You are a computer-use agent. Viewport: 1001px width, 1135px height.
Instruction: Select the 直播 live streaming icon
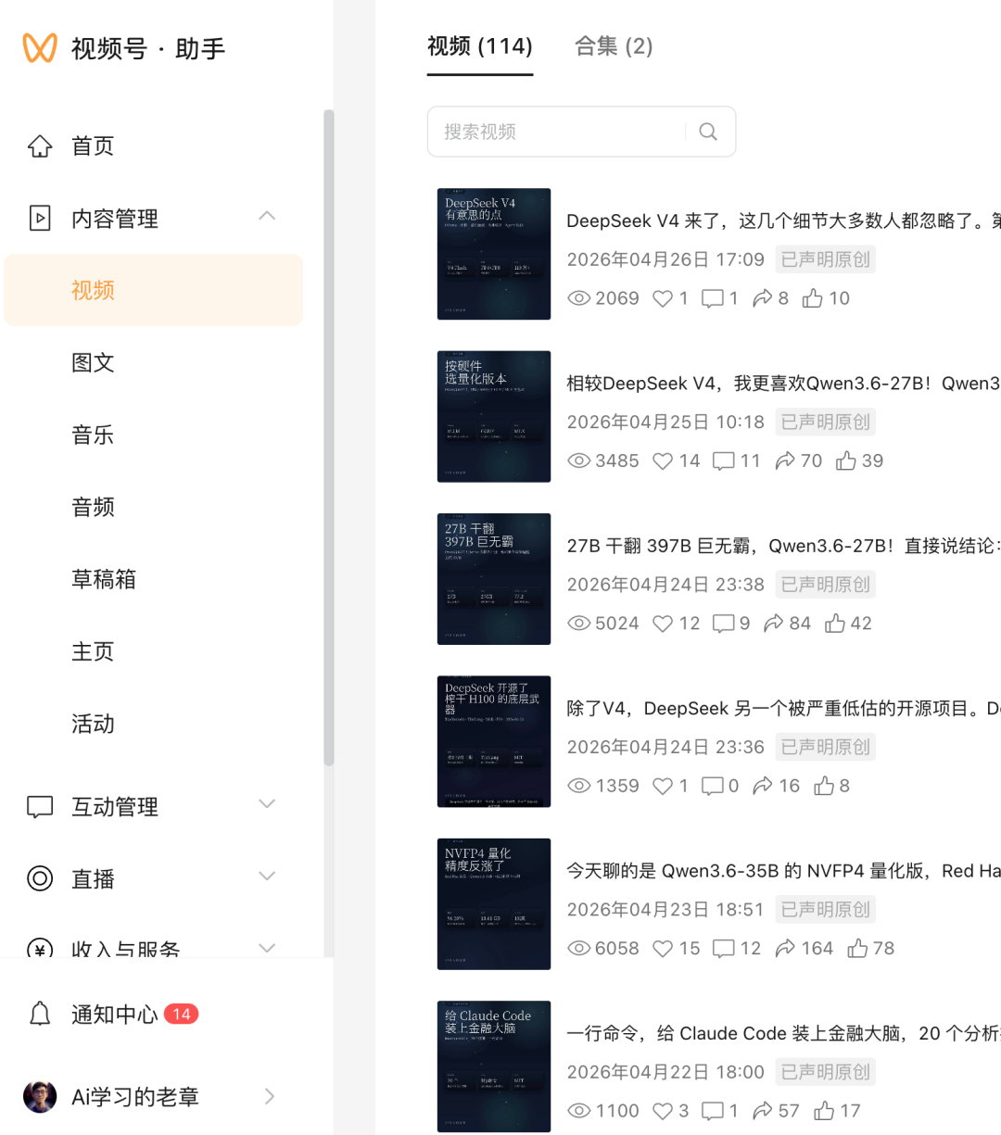pyautogui.click(x=40, y=878)
